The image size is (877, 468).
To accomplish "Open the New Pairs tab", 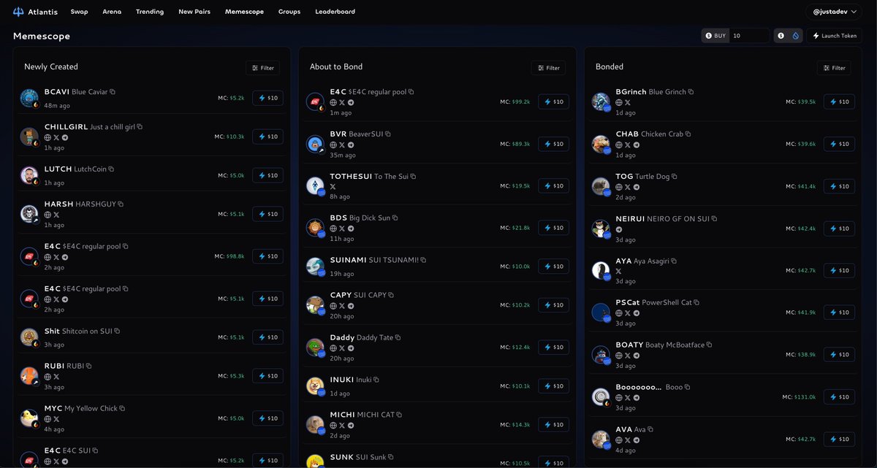I will click(194, 12).
